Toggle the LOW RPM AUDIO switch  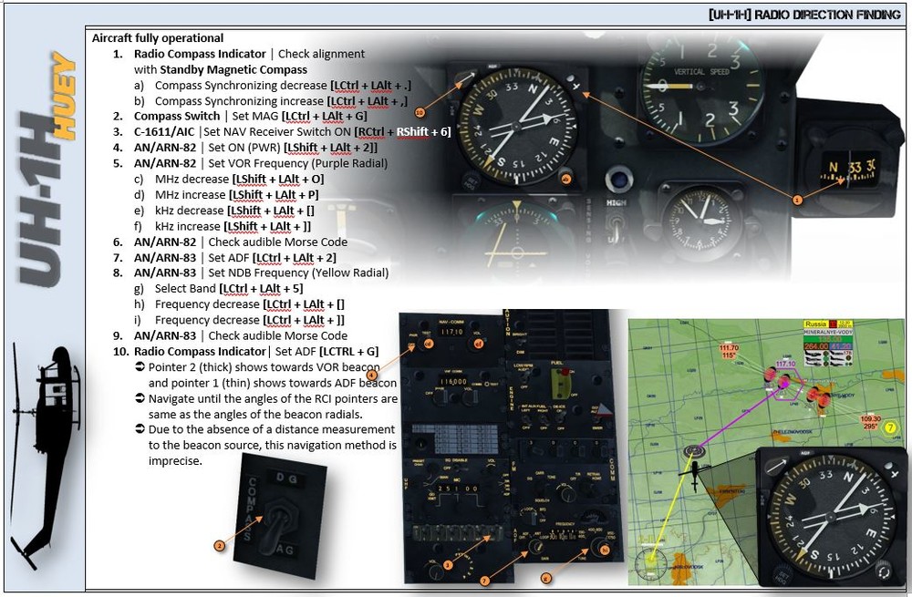point(524,377)
